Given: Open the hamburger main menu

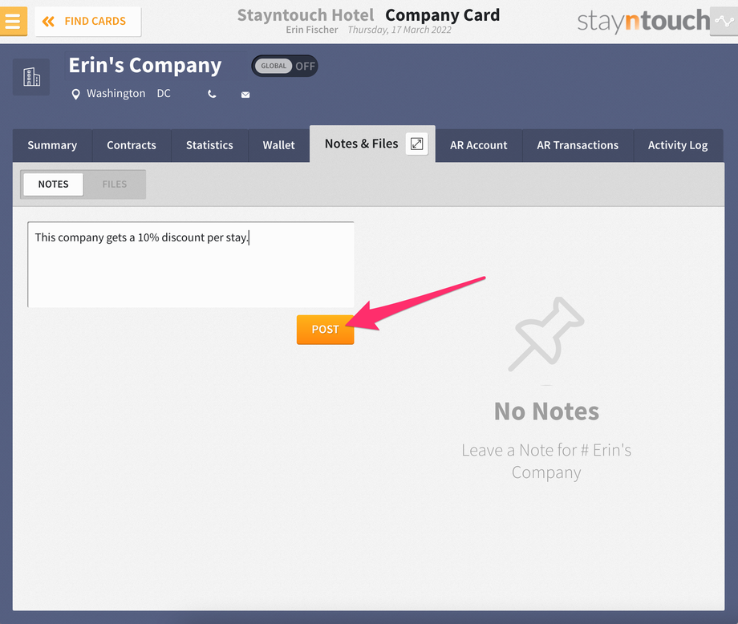Looking at the screenshot, I should coord(13,21).
